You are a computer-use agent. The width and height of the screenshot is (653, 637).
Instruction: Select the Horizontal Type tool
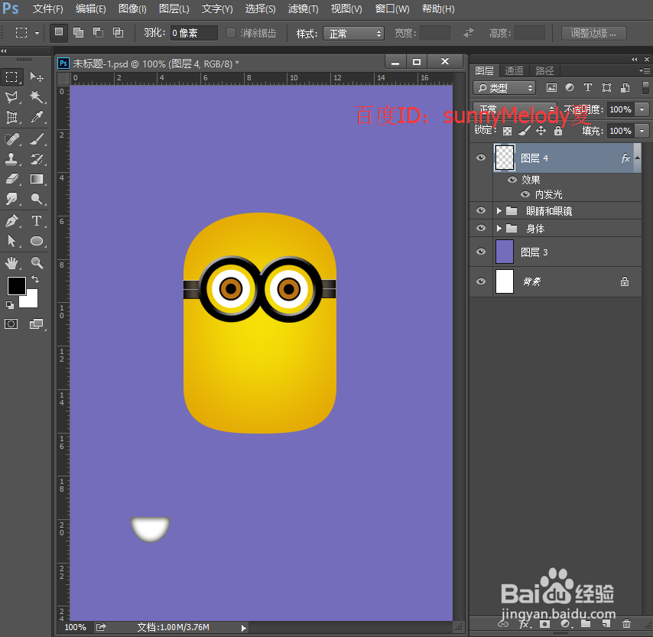click(x=37, y=220)
